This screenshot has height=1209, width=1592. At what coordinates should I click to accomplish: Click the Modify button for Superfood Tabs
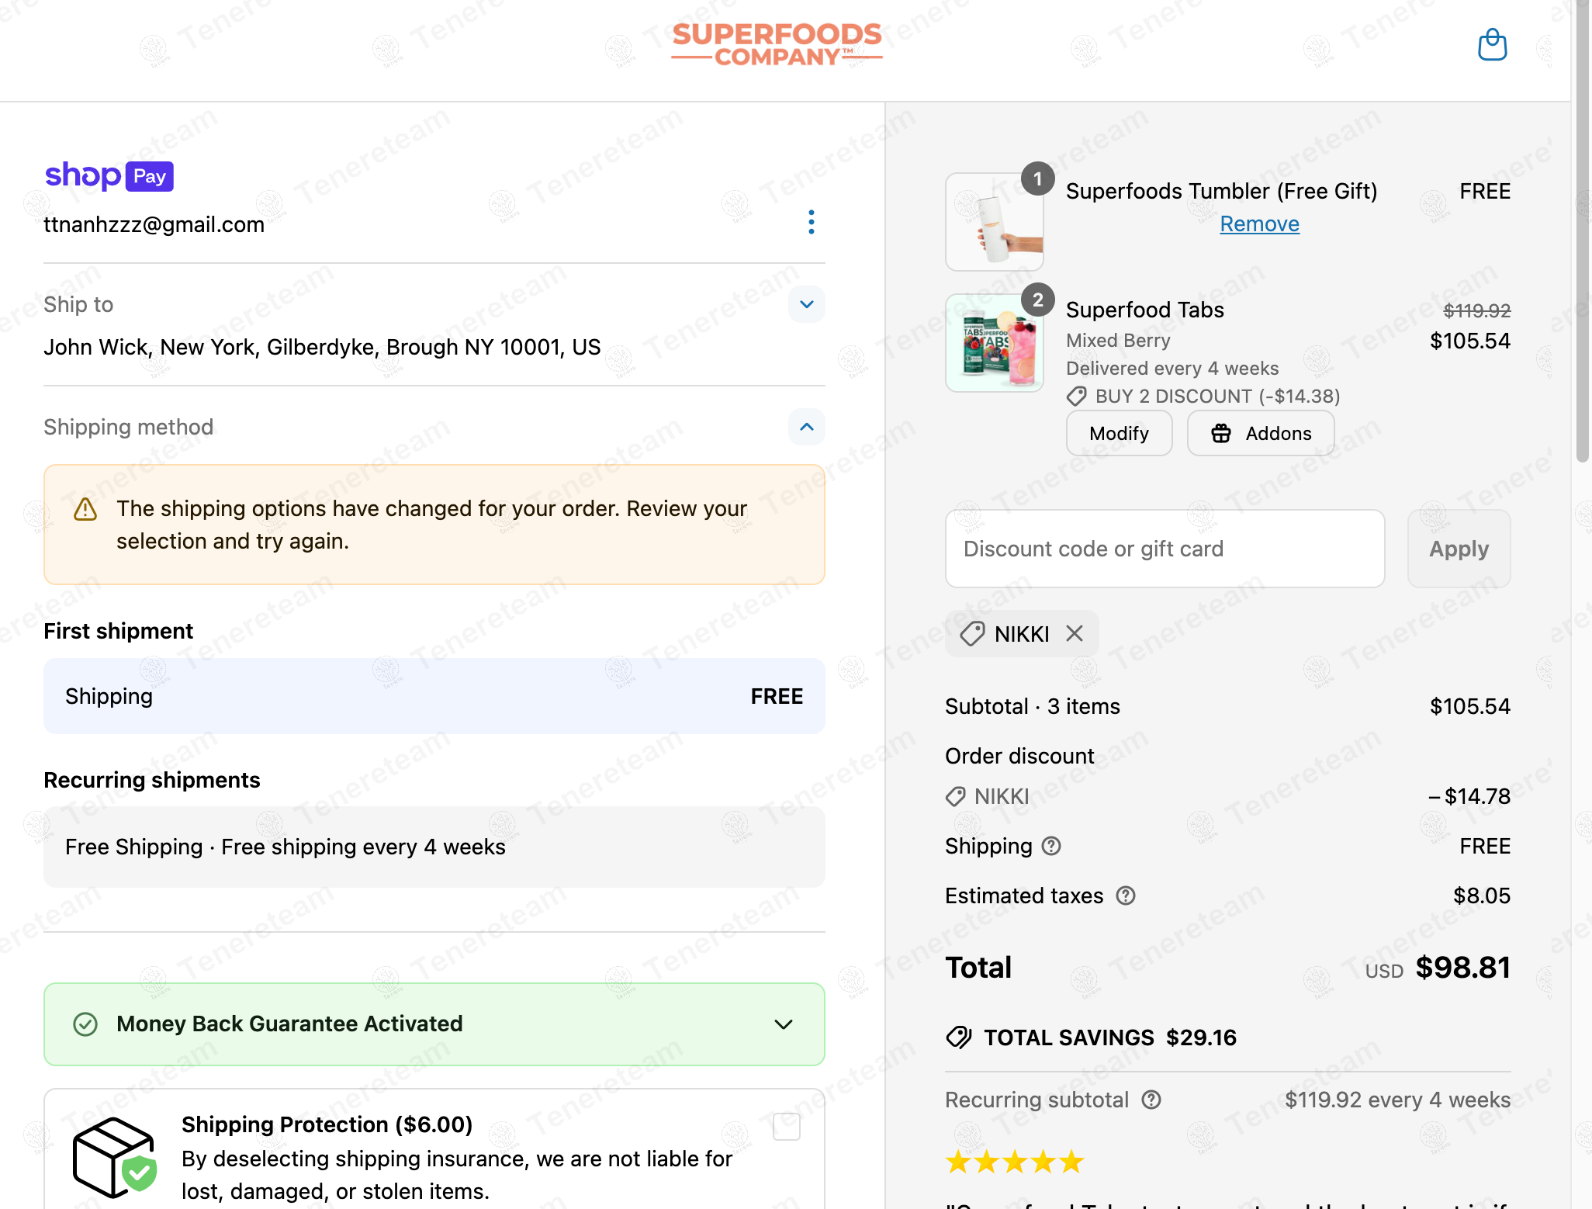tap(1119, 433)
